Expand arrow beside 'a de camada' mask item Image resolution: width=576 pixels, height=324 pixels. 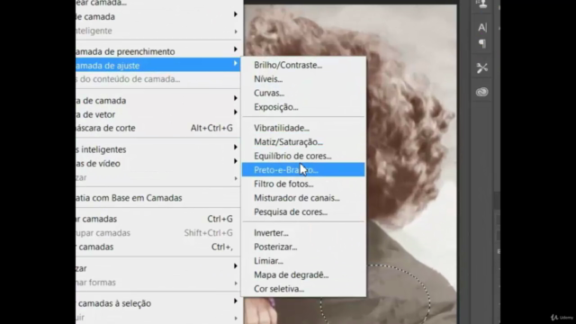(236, 98)
